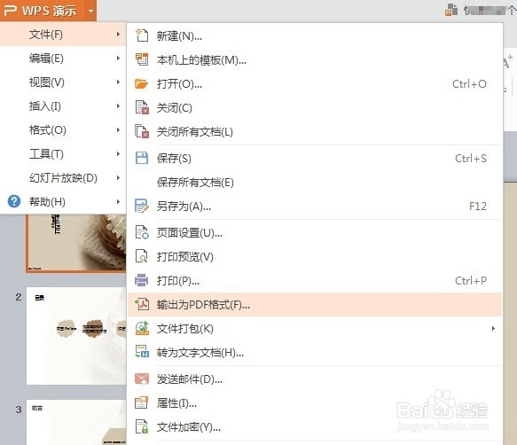Image resolution: width=517 pixels, height=445 pixels.
Task: Click the page setup icon beside 页面设置(U)
Action: [142, 233]
